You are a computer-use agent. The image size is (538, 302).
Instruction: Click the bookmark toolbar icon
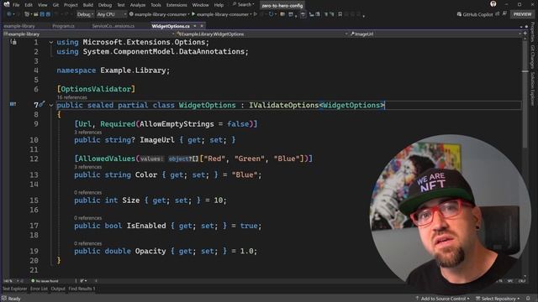pyautogui.click(x=340, y=14)
